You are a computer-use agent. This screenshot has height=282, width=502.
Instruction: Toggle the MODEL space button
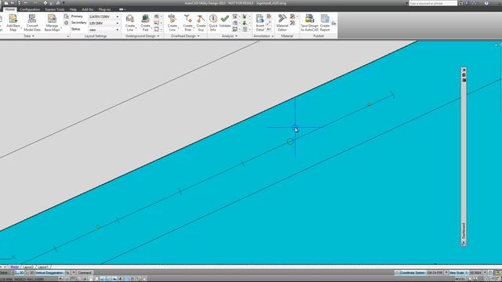tap(460, 280)
